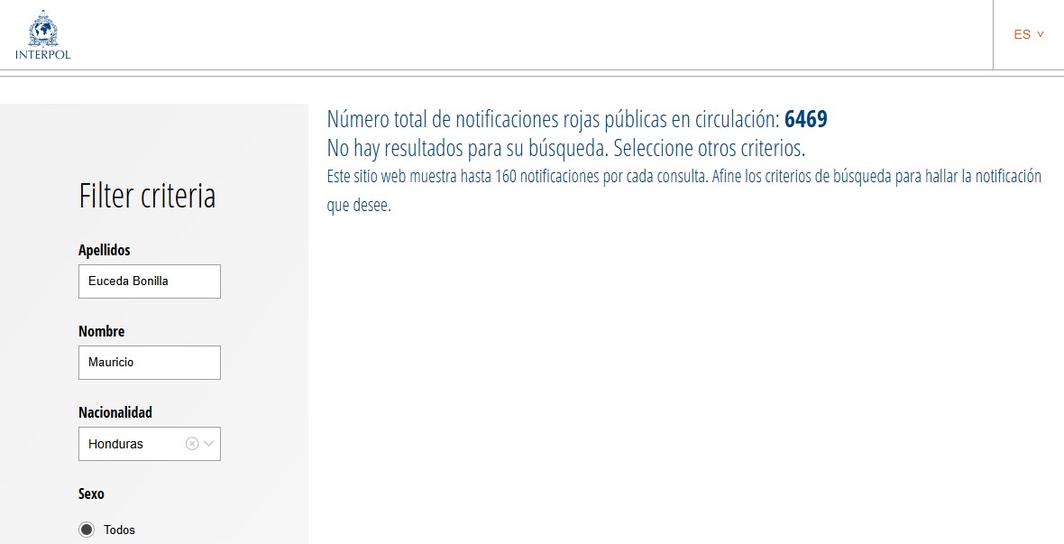Click the Apellidos field label
1064x544 pixels.
pyautogui.click(x=104, y=250)
